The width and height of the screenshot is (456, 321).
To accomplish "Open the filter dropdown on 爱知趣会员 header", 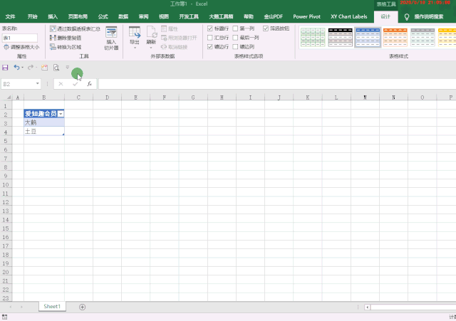I will (61, 114).
